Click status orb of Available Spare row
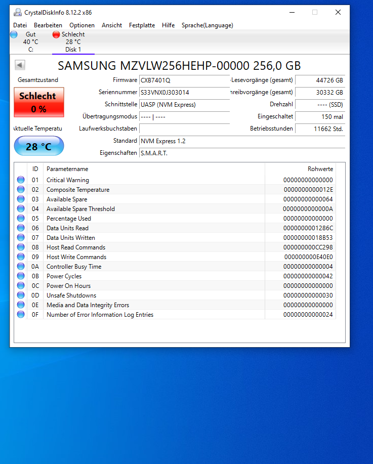 21,199
